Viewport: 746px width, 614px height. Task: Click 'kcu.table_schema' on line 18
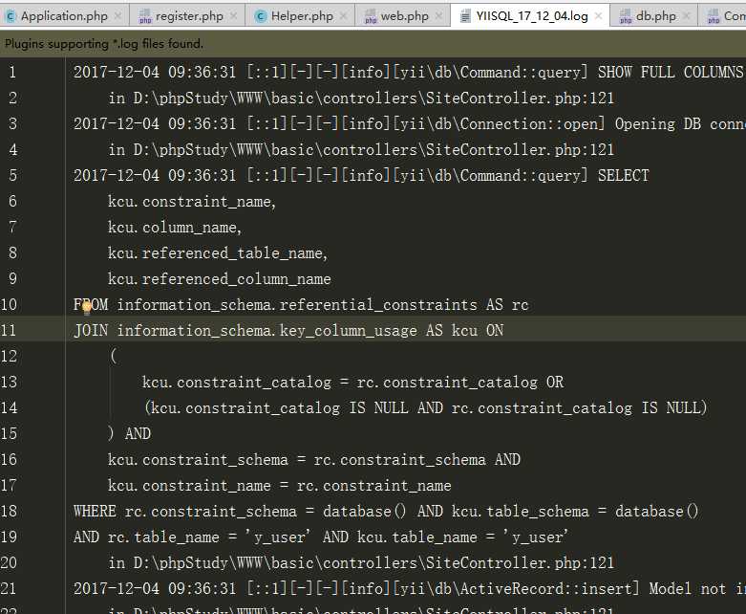[520, 512]
